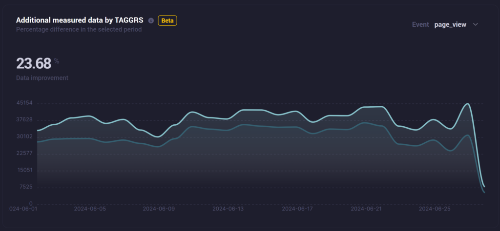Click the 'Percentage difference in the selected period' subtitle

click(79, 30)
